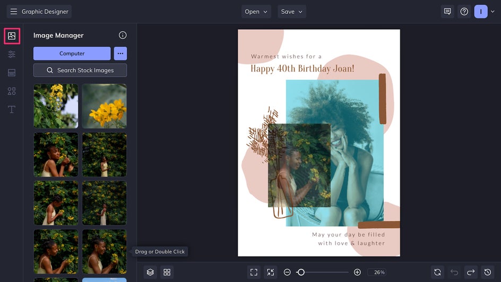This screenshot has height=282, width=501.
Task: Select the second-row right standing woman thumbnail
Action: tap(105, 155)
